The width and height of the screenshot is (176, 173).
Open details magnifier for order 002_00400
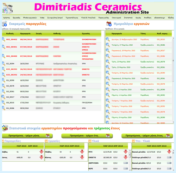(x=4, y=56)
